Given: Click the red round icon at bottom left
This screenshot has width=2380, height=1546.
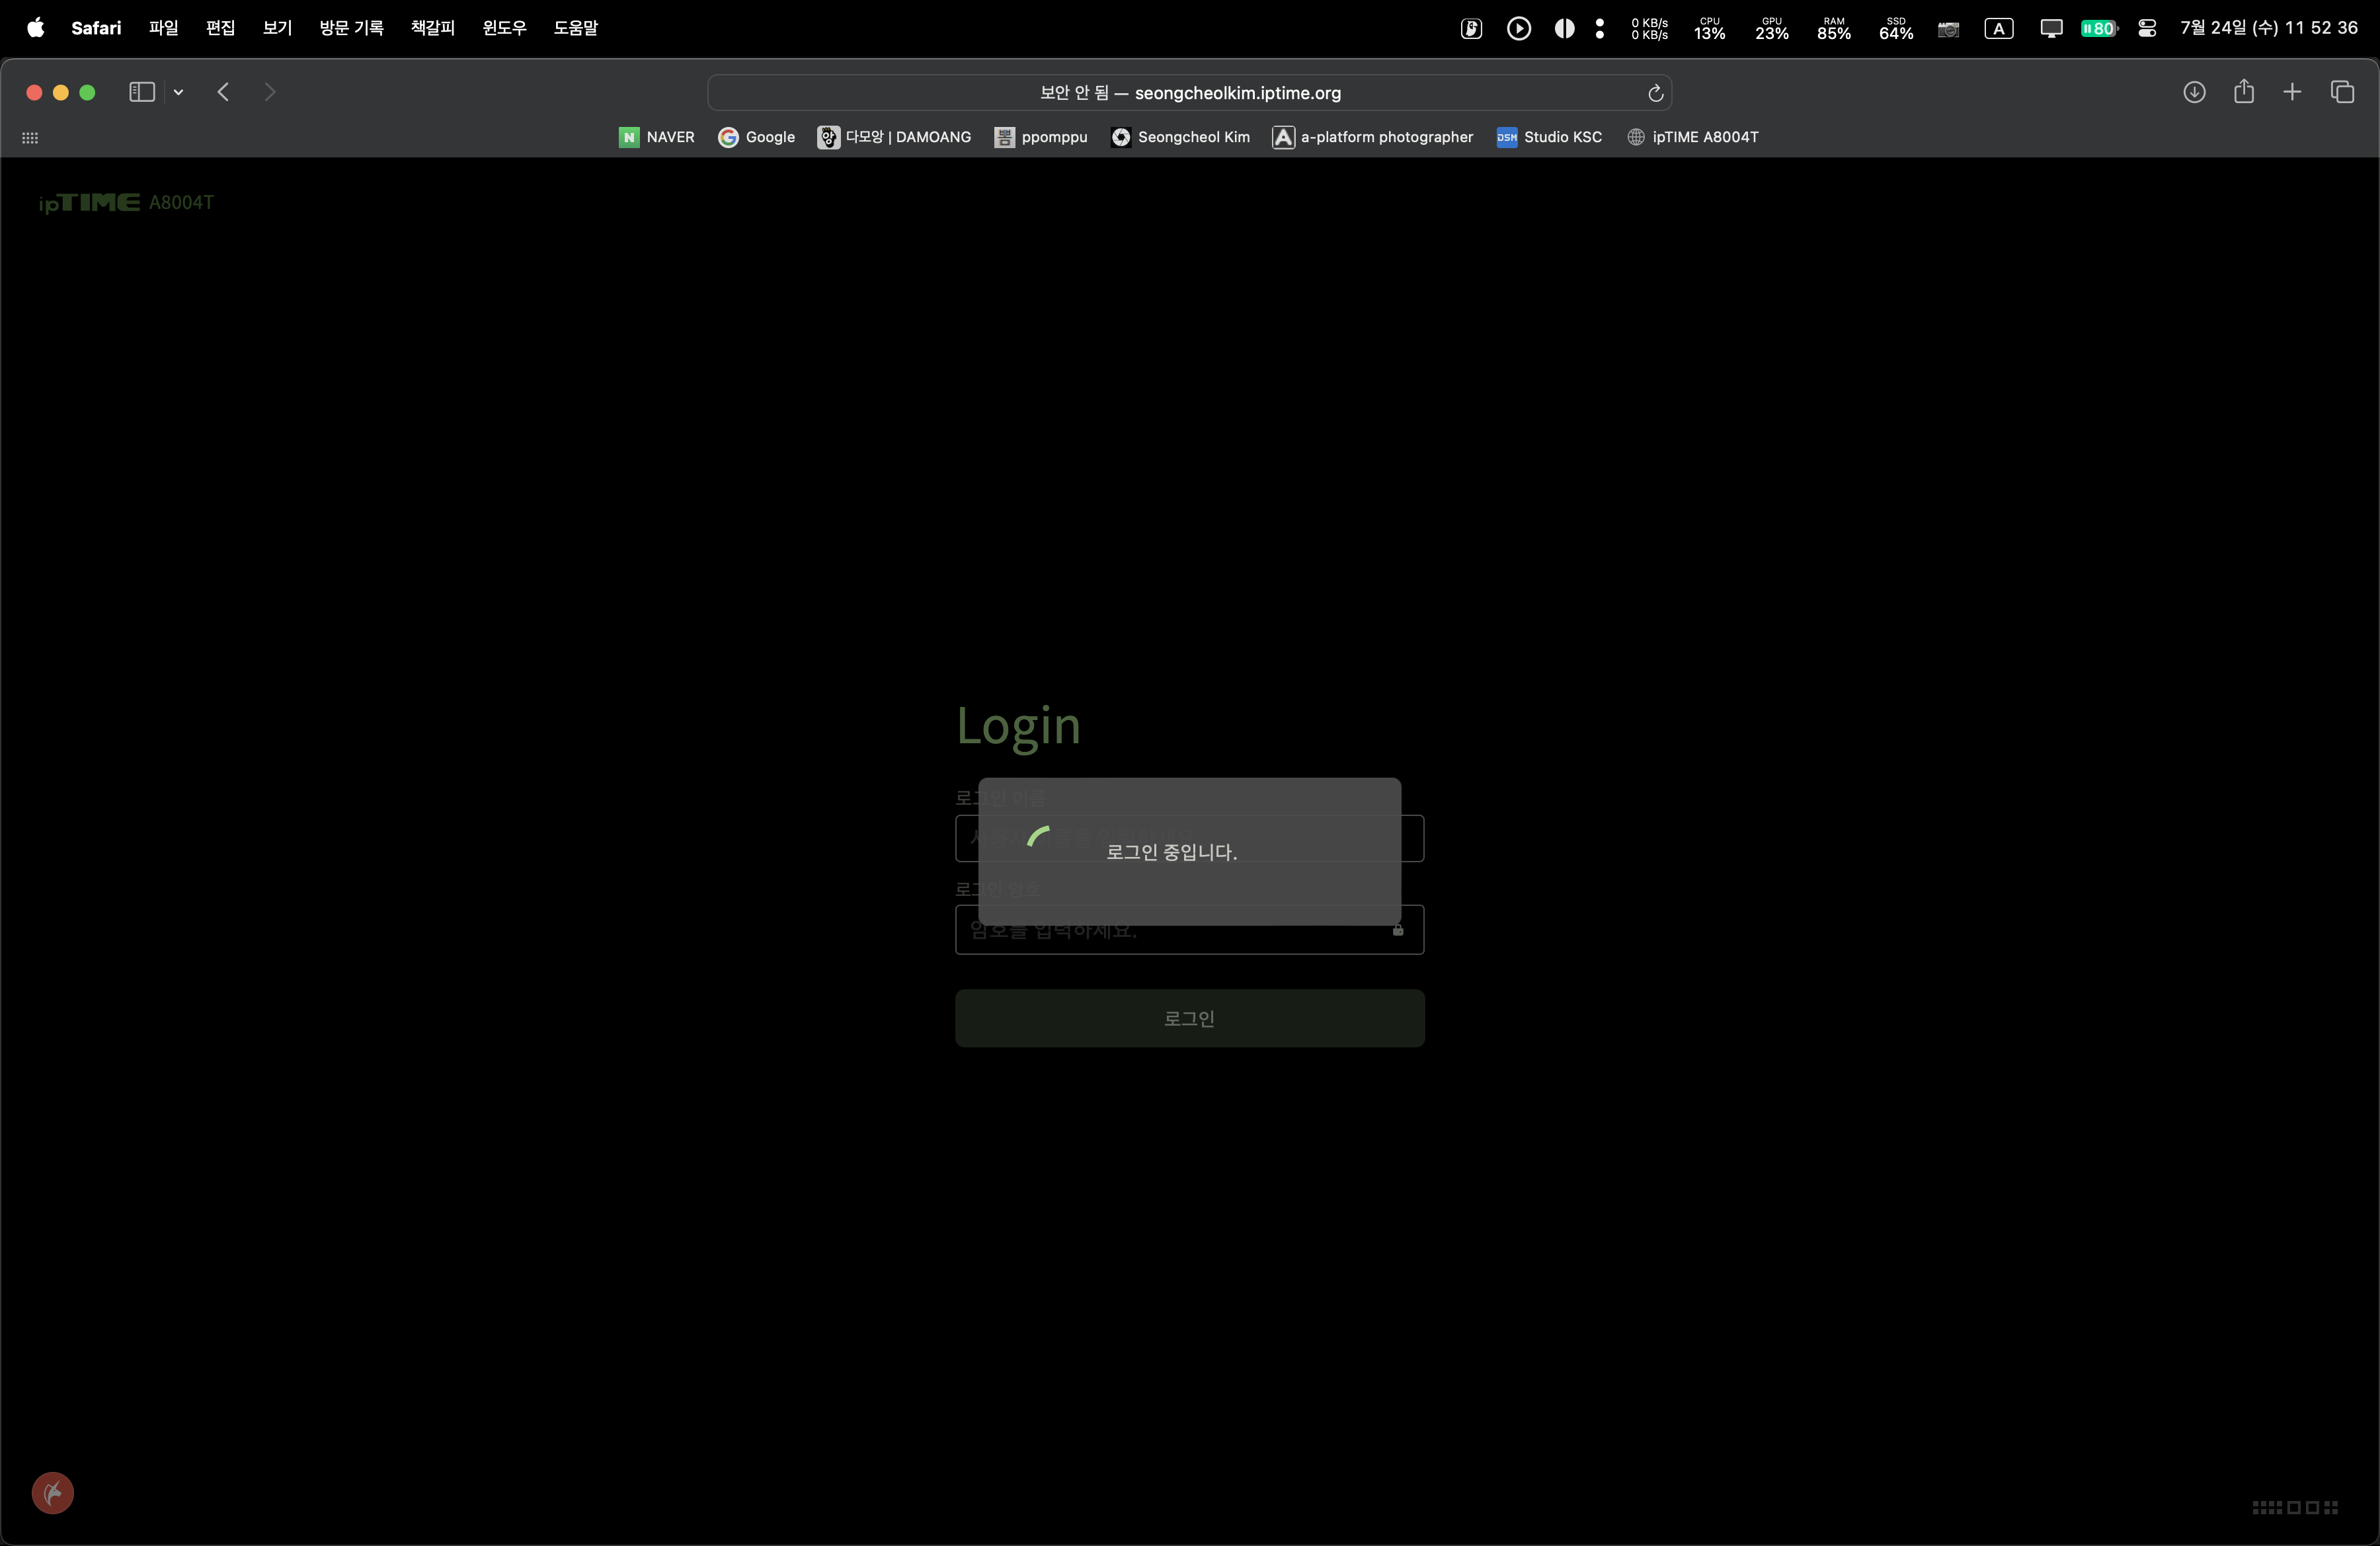Looking at the screenshot, I should click(53, 1493).
